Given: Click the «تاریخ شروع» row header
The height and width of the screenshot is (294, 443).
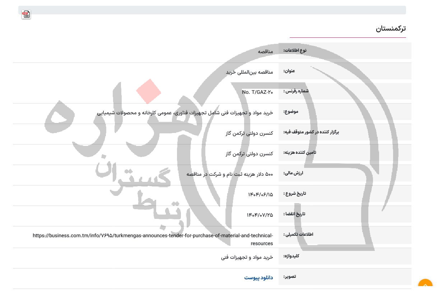Looking at the screenshot, I should click(294, 193).
